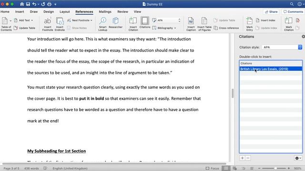The image size is (305, 171).
Task: Open the Next Footnote dropdown
Action: (80, 20)
